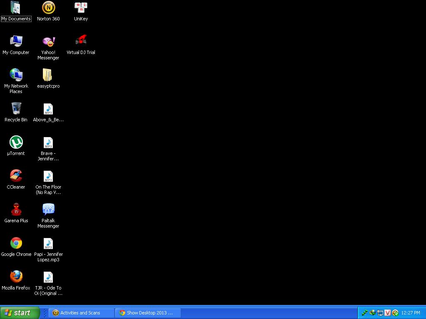The image size is (426, 319).
Task: Click the 12:27 PM taskbar clock
Action: [x=410, y=313]
